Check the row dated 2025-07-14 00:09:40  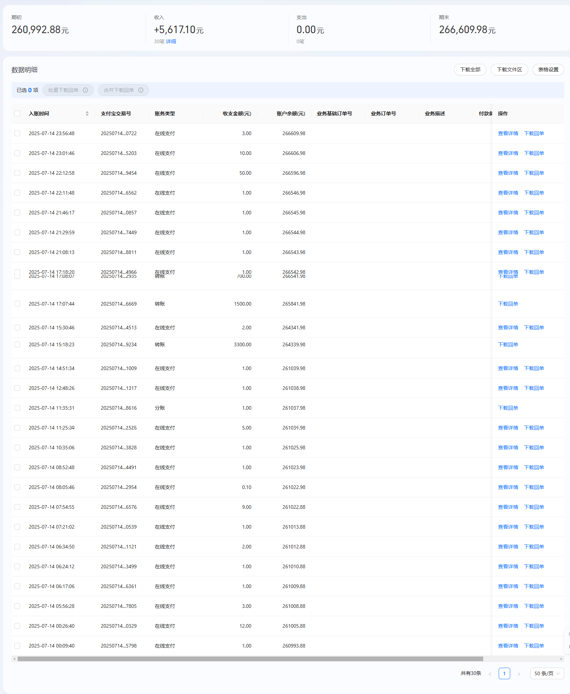17,646
